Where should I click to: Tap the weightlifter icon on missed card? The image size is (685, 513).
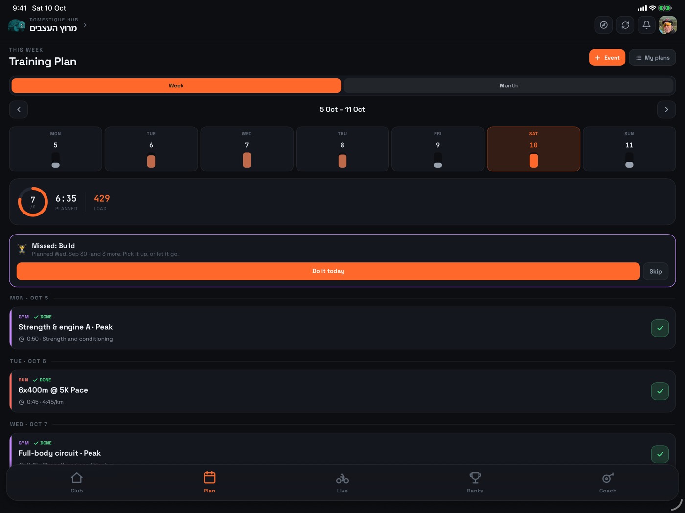(22, 249)
